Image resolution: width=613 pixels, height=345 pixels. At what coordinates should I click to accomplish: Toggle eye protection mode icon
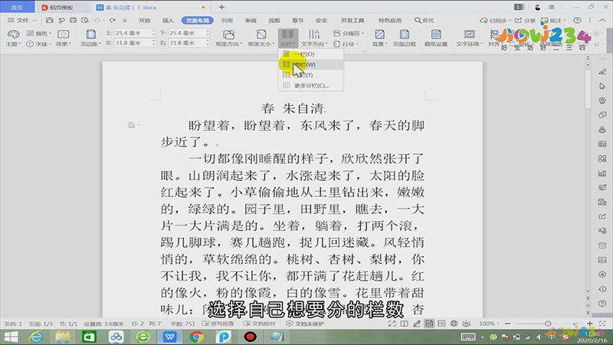tap(467, 324)
